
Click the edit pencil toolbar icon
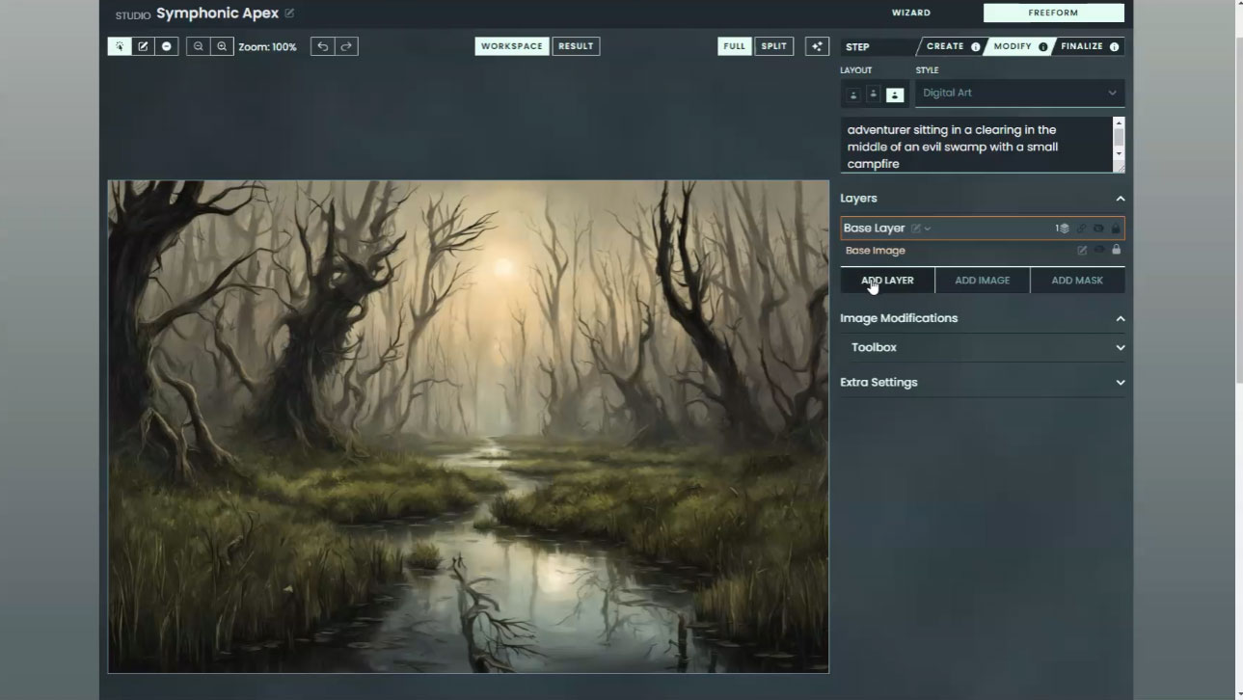coord(143,46)
